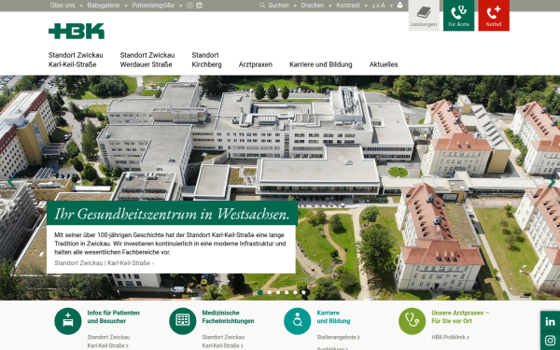Click the Karriere und Bildung teaser heading
Viewport: 560px width, 350px height.
(333, 316)
